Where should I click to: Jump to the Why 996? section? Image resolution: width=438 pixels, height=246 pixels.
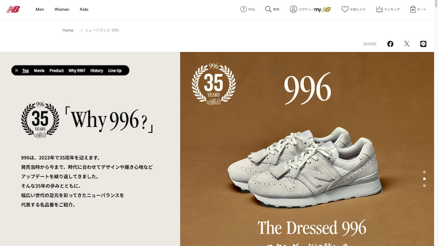click(77, 70)
